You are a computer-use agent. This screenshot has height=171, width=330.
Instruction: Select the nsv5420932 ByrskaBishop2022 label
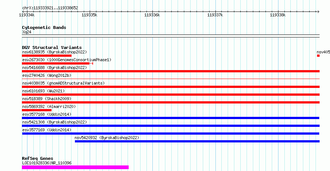[x=107, y=138]
